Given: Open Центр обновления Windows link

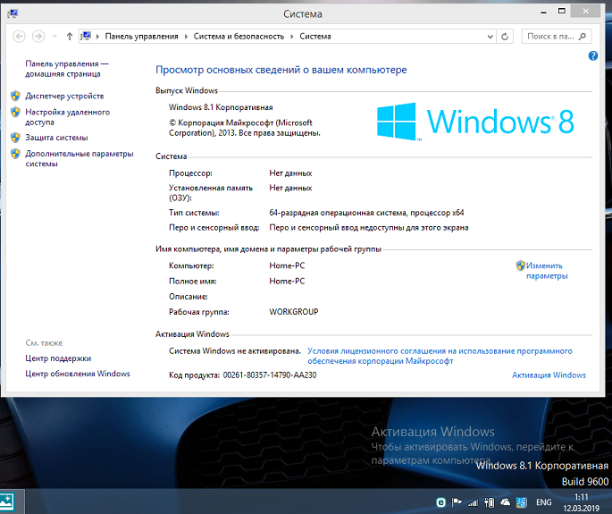Looking at the screenshot, I should pos(78,374).
